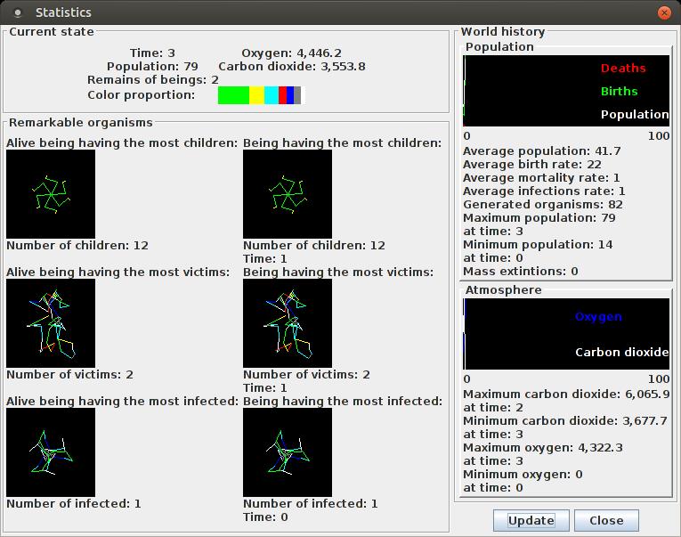This screenshot has width=681, height=537.
Task: Open the all-time most victims organism image
Action: (288, 322)
